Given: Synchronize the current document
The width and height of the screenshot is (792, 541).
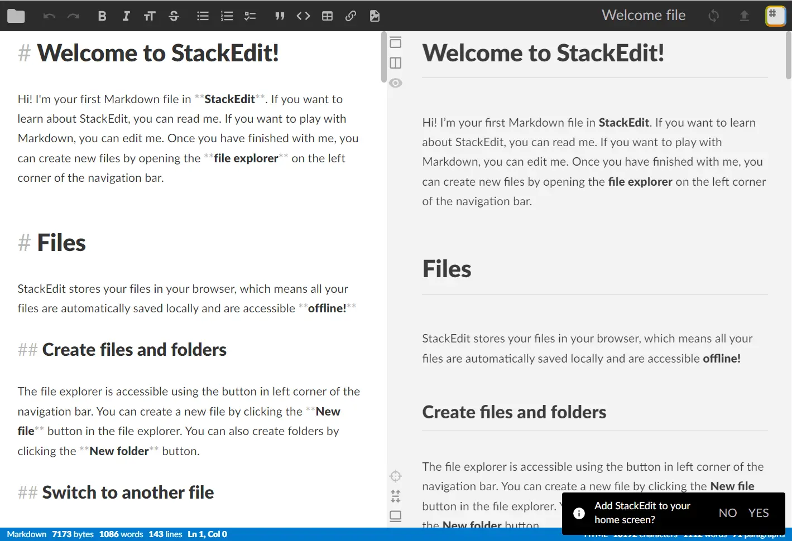Looking at the screenshot, I should click(x=713, y=16).
